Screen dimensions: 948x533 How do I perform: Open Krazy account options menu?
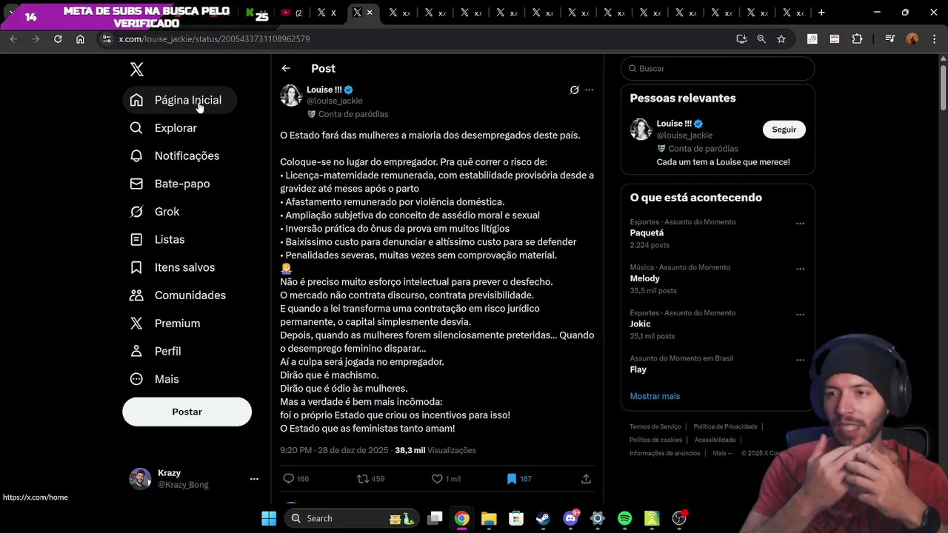click(254, 479)
